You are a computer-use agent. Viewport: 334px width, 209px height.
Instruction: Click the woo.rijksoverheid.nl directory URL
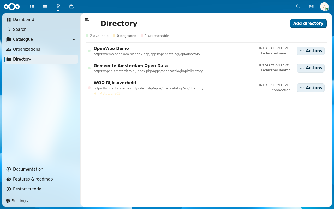pos(149,88)
